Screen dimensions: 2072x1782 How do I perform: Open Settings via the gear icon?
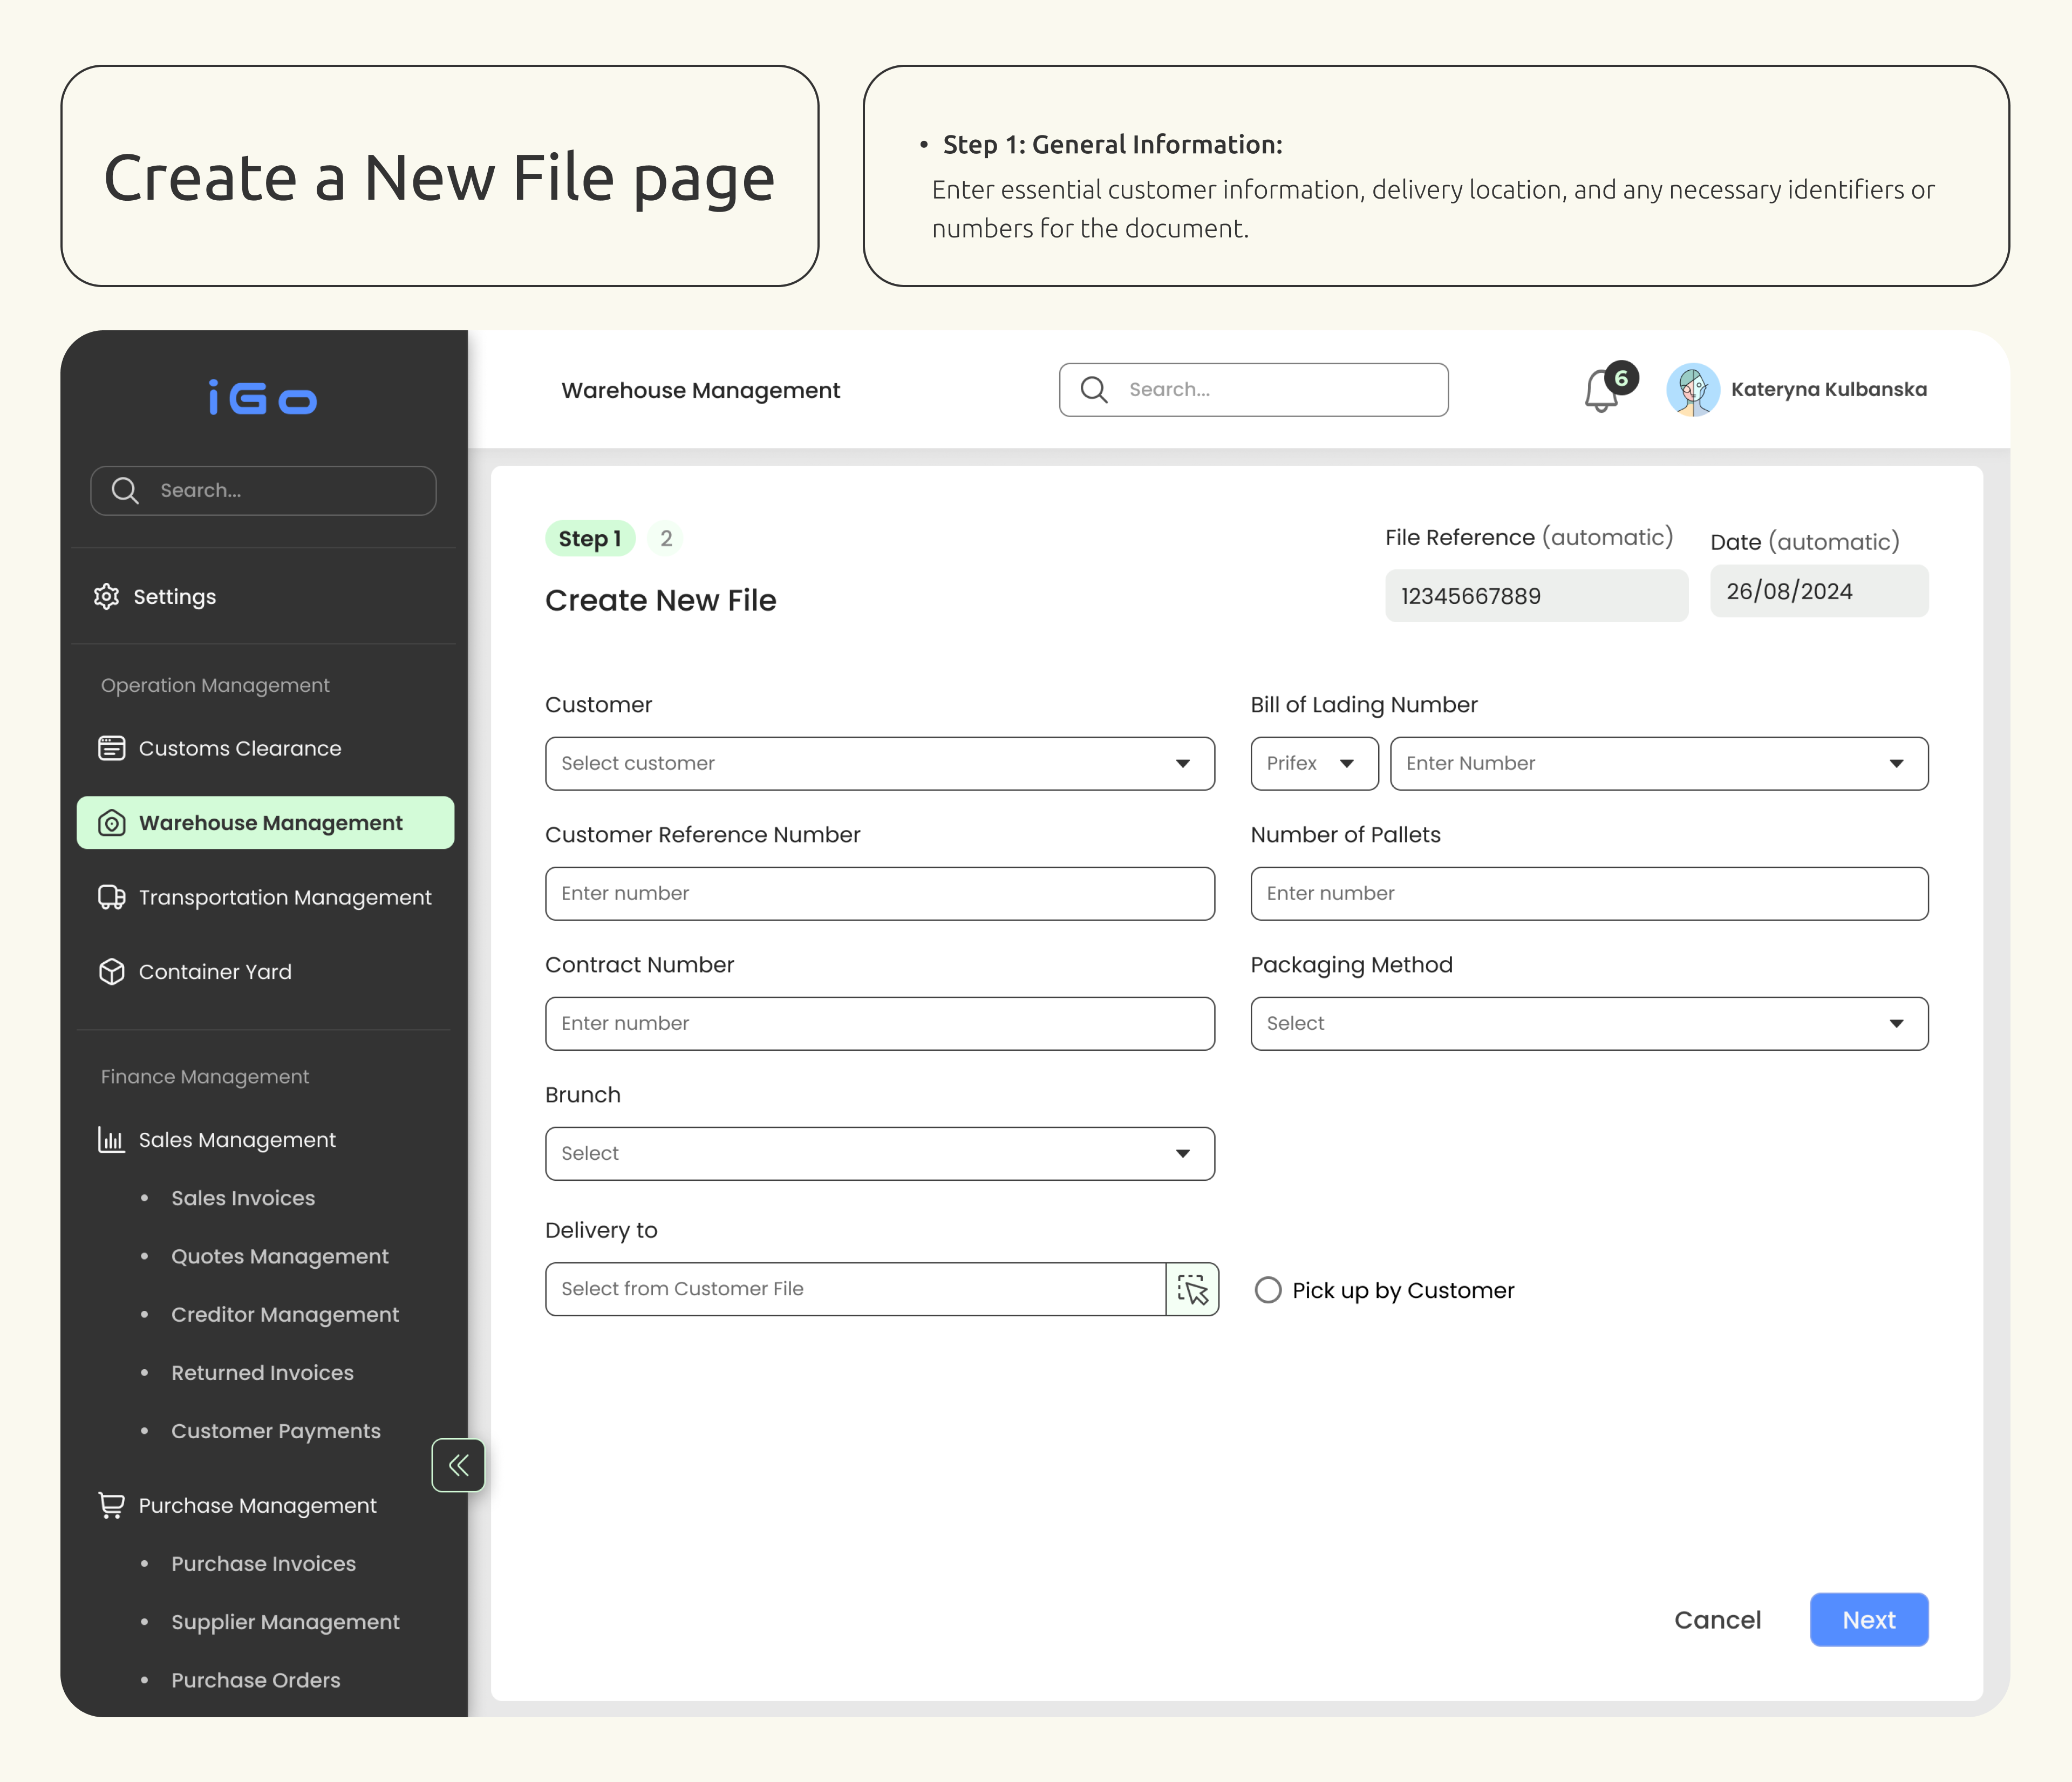tap(106, 597)
